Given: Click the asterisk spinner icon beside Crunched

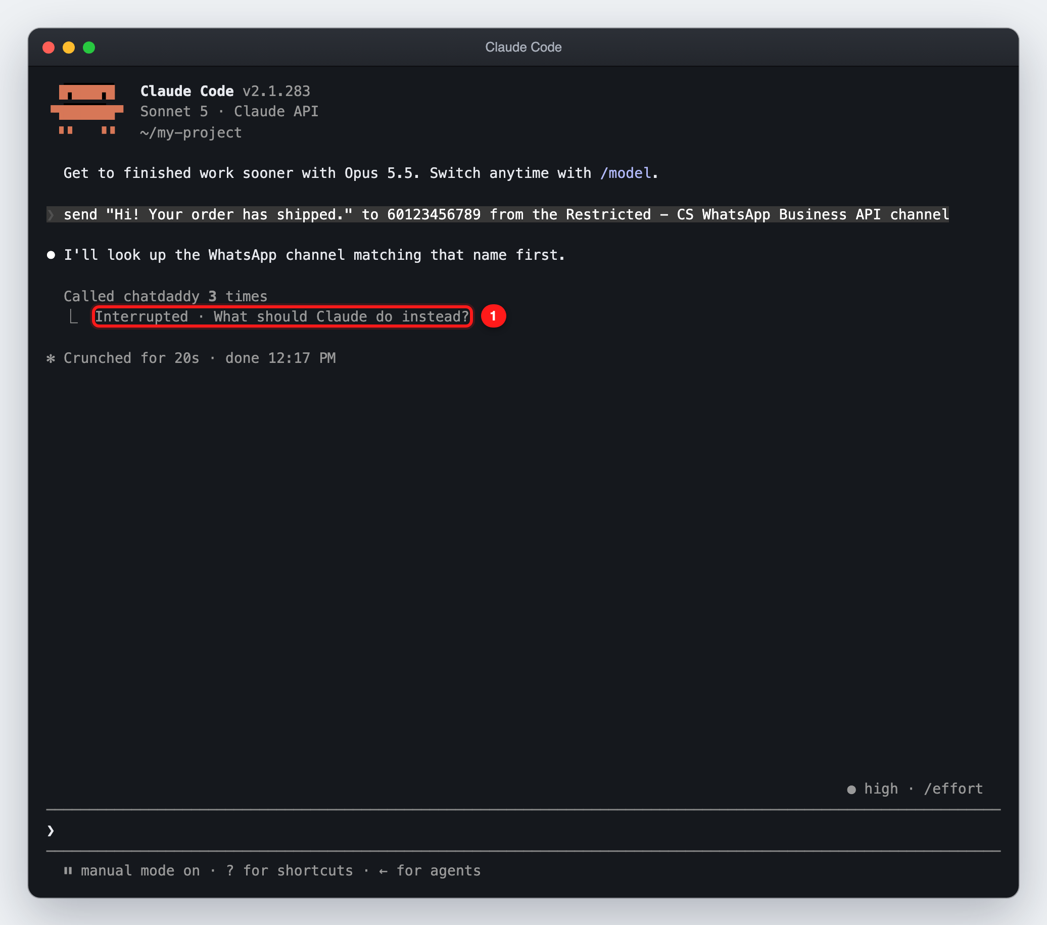Looking at the screenshot, I should point(51,358).
